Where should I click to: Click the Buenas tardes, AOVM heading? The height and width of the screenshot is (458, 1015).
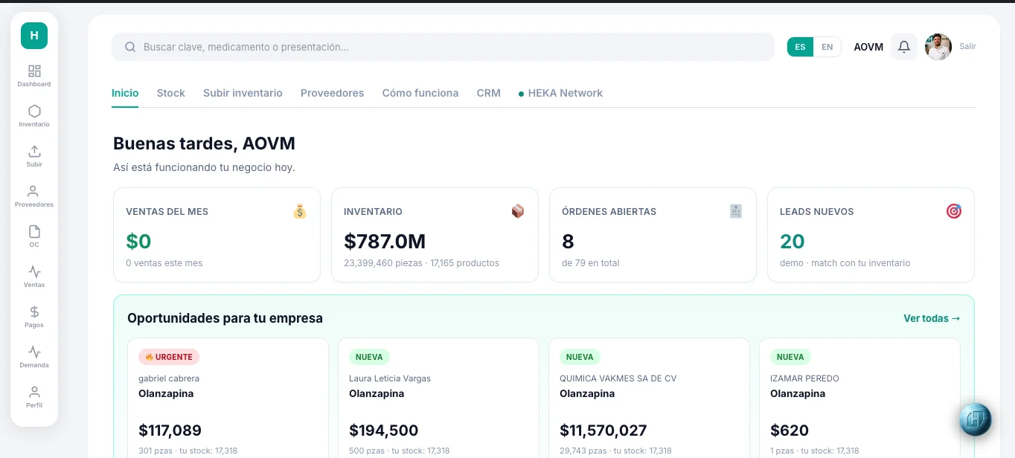[x=204, y=143]
